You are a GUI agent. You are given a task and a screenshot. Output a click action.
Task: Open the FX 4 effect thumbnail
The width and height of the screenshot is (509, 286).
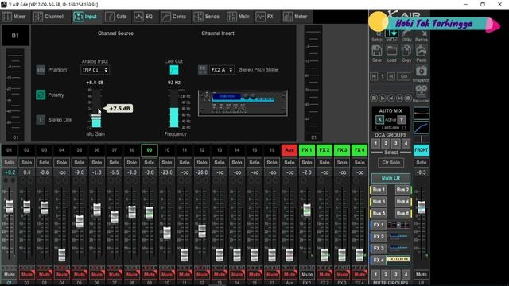[398, 260]
